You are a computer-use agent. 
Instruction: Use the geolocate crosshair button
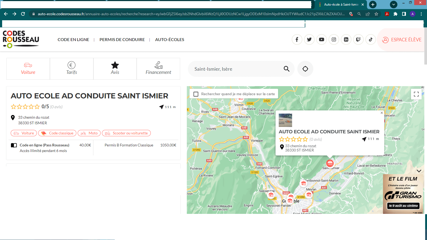coord(305,69)
